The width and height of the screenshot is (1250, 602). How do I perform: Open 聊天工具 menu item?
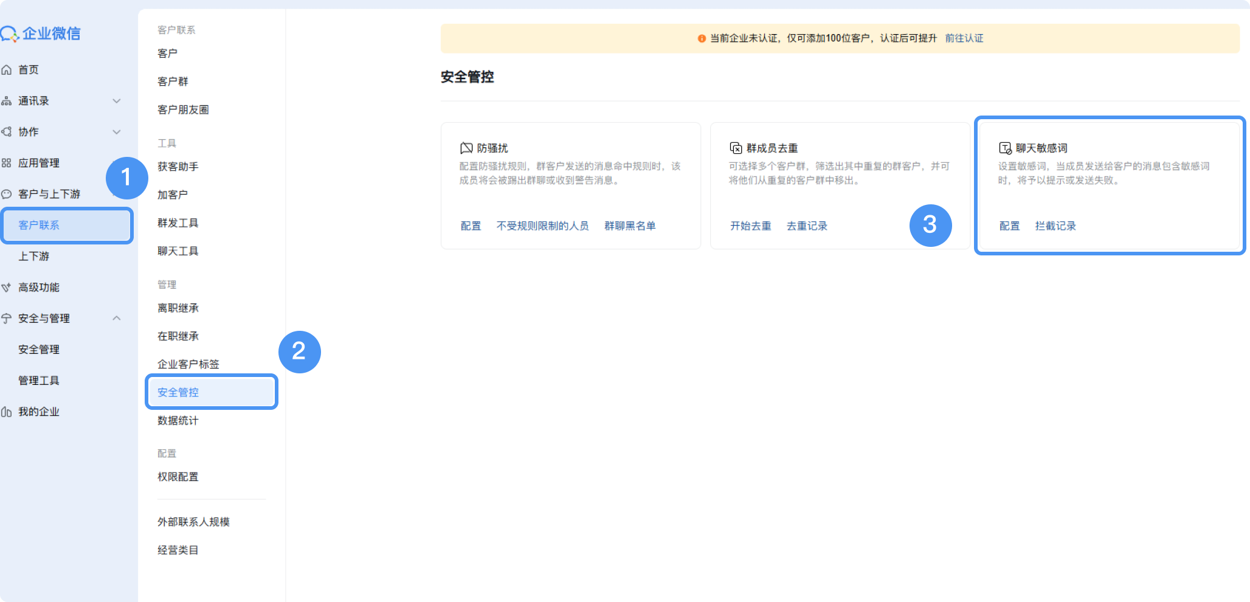(178, 251)
